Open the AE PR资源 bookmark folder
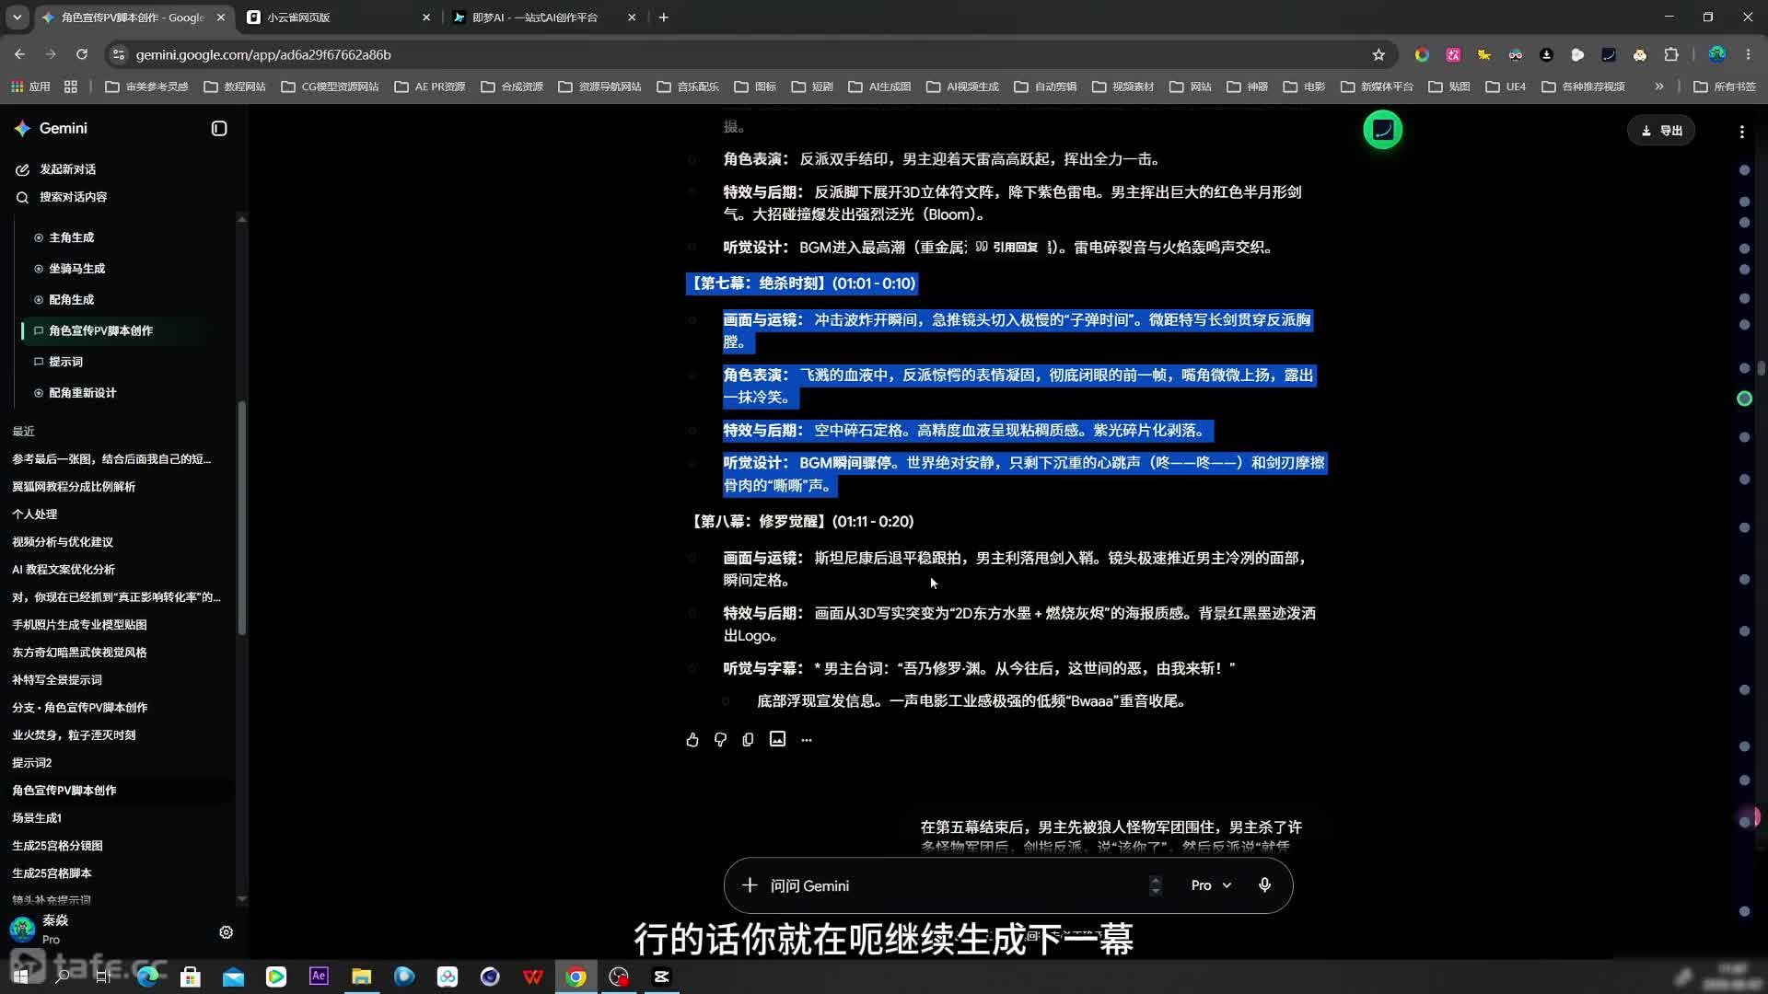The height and width of the screenshot is (994, 1768). point(430,87)
